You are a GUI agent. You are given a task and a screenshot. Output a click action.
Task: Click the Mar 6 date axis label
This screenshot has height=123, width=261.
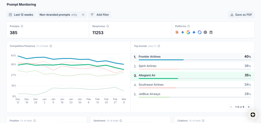point(124,101)
